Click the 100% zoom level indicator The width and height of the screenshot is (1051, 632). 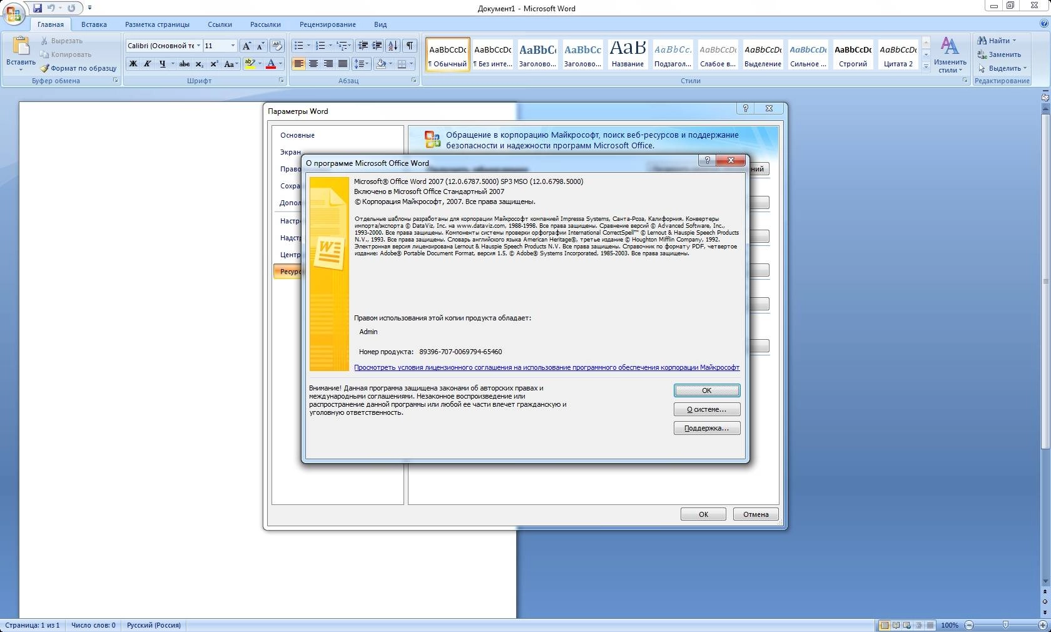point(950,625)
